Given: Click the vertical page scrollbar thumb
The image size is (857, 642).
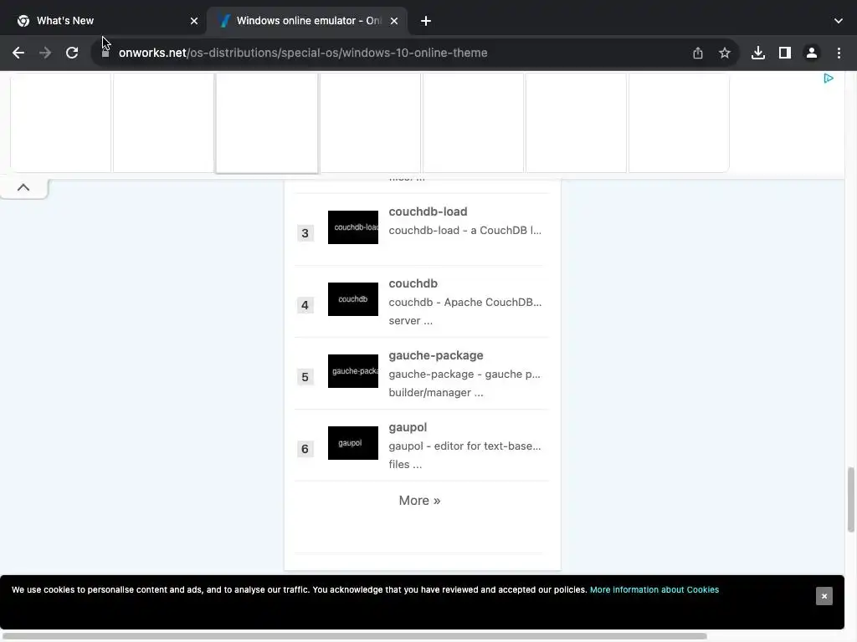Looking at the screenshot, I should pos(850,500).
